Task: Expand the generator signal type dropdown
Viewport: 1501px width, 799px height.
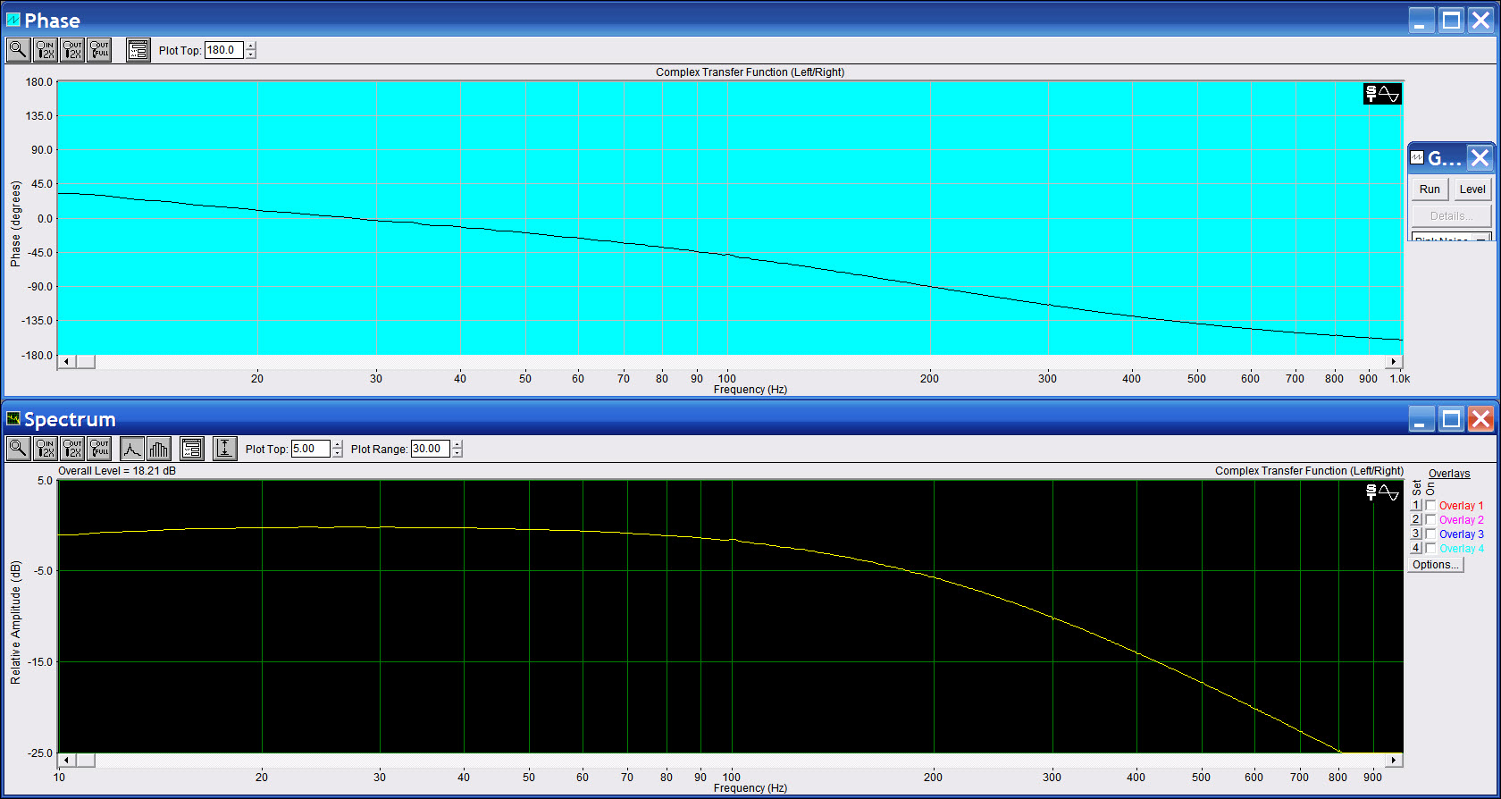Action: [x=1482, y=240]
